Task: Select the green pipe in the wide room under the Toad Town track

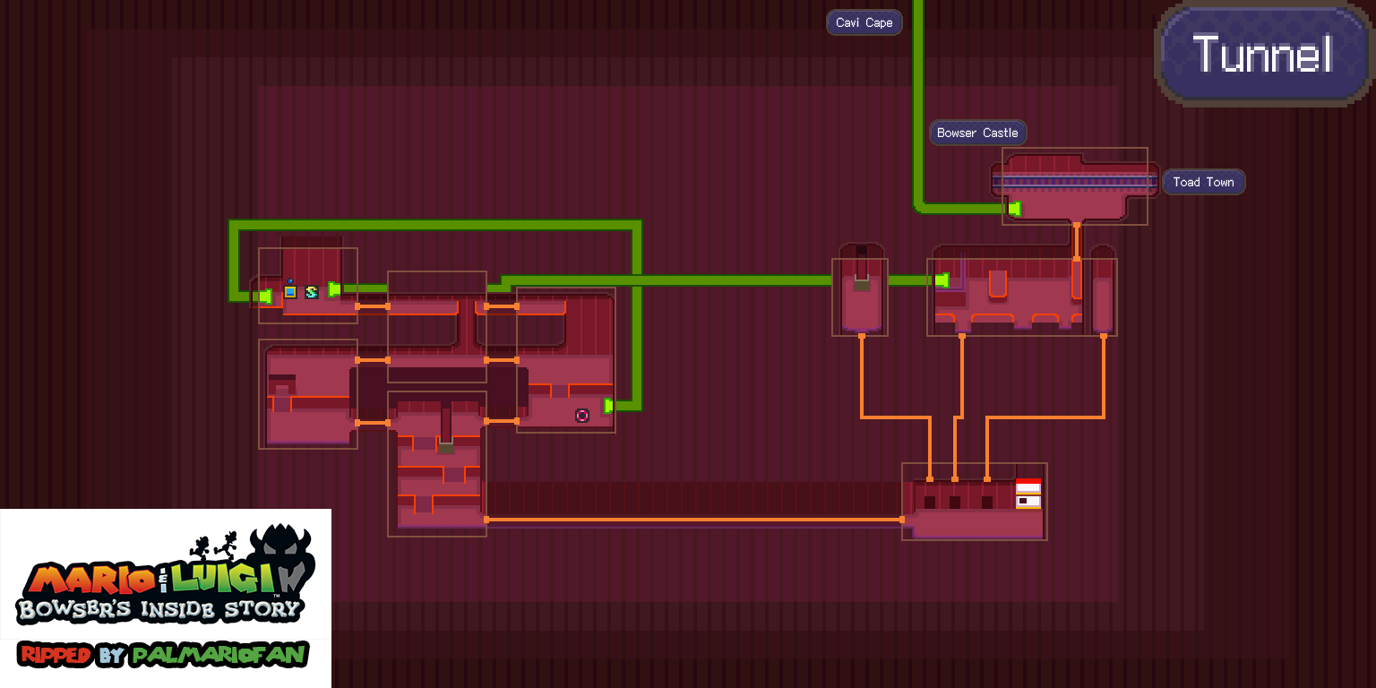Action: tap(942, 280)
